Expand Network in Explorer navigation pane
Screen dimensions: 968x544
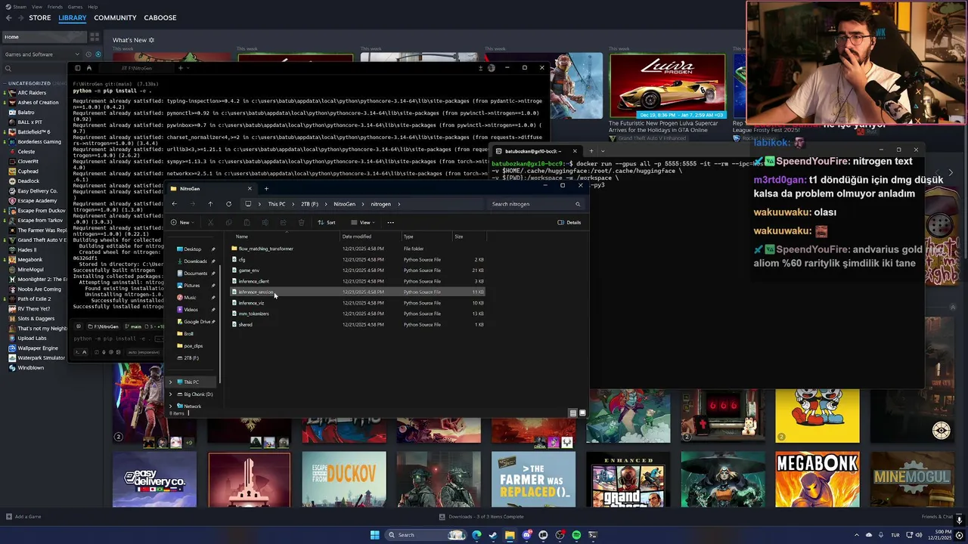point(170,406)
